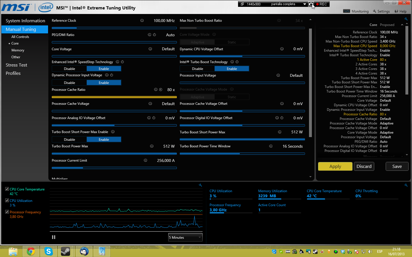Click the reset icon beside PEG/DMI Ratio
The height and width of the screenshot is (257, 412).
click(154, 35)
